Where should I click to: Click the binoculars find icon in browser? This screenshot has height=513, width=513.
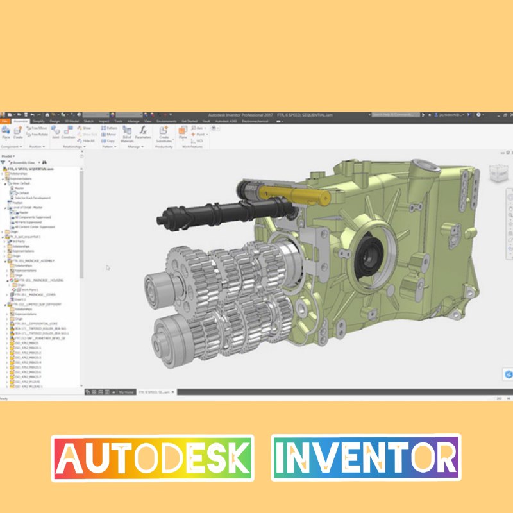click(44, 163)
